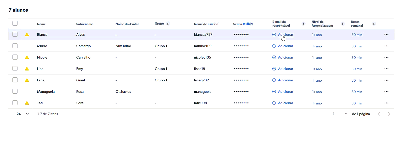The image size is (409, 144).
Task: Click the info icon for Nível de Aprendizagem
Action: [x=342, y=24]
